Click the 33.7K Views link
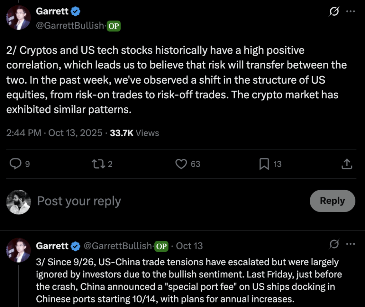The height and width of the screenshot is (307, 365). click(134, 133)
